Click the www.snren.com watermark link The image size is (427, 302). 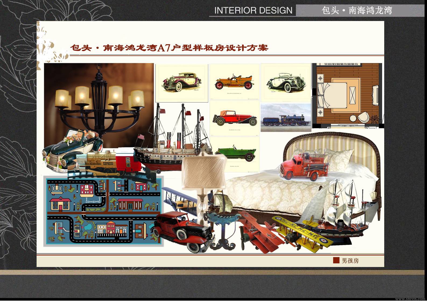click(410, 299)
